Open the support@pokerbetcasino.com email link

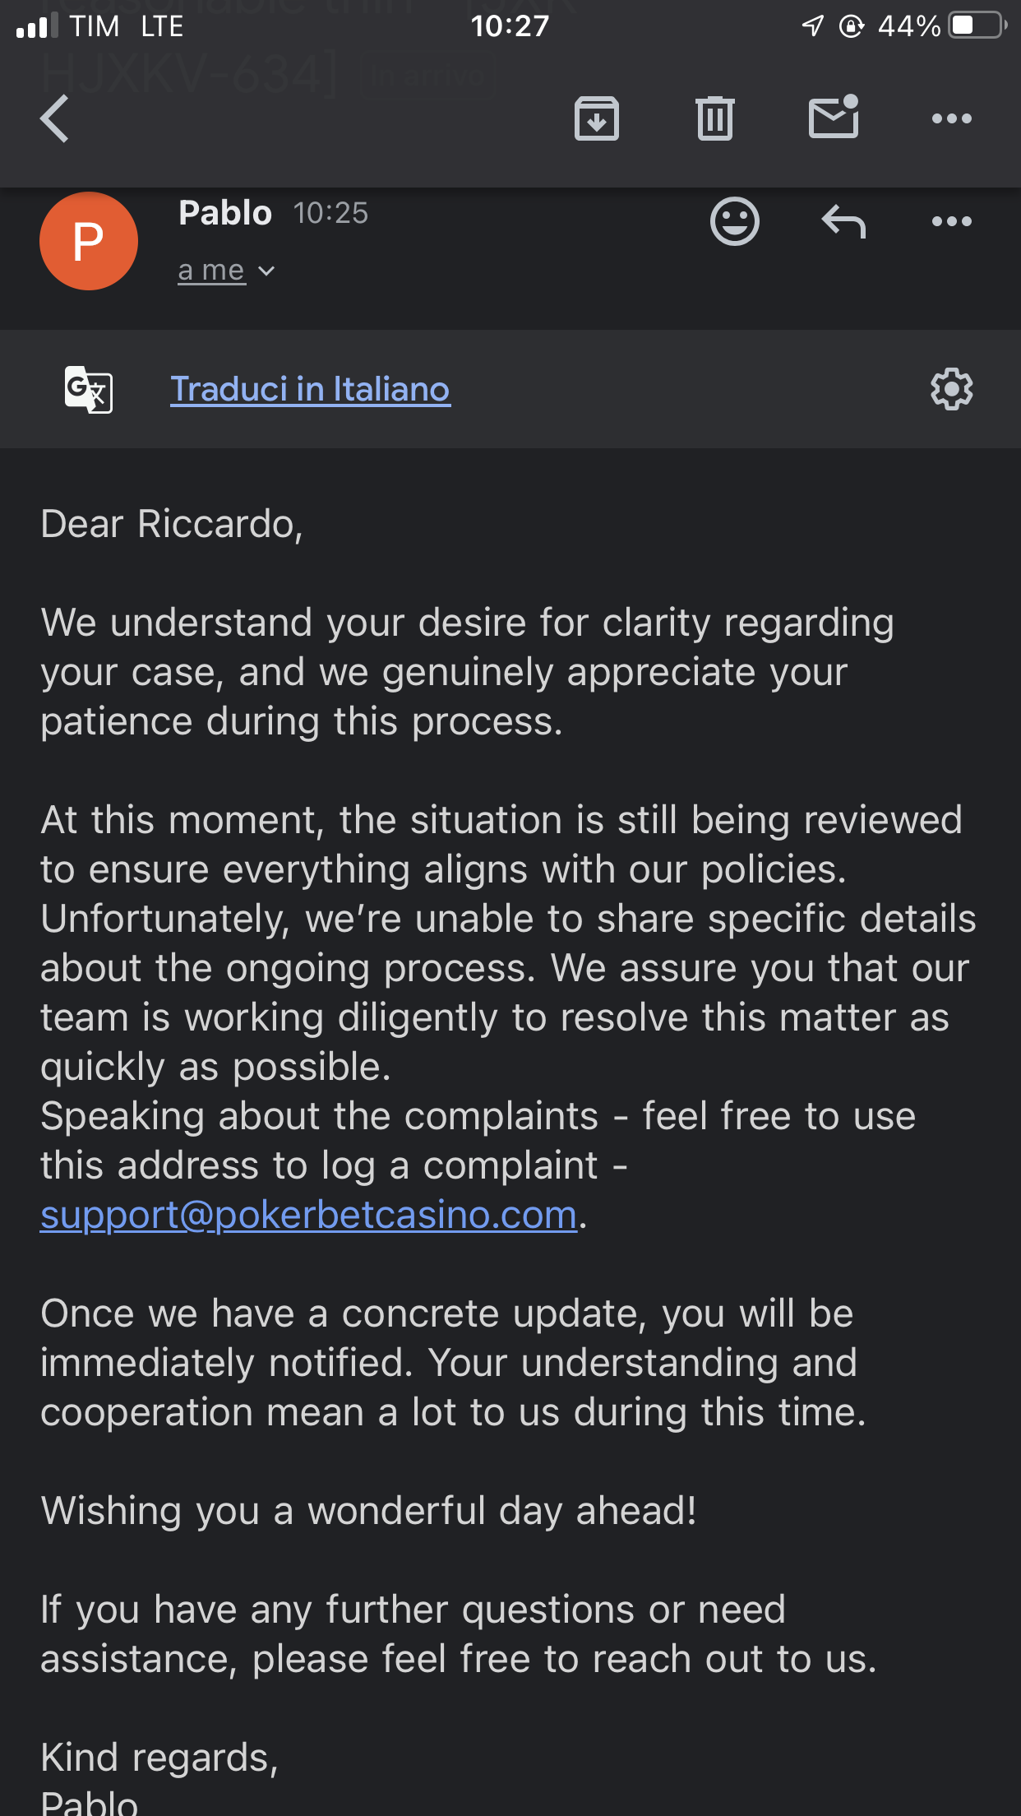coord(308,1215)
